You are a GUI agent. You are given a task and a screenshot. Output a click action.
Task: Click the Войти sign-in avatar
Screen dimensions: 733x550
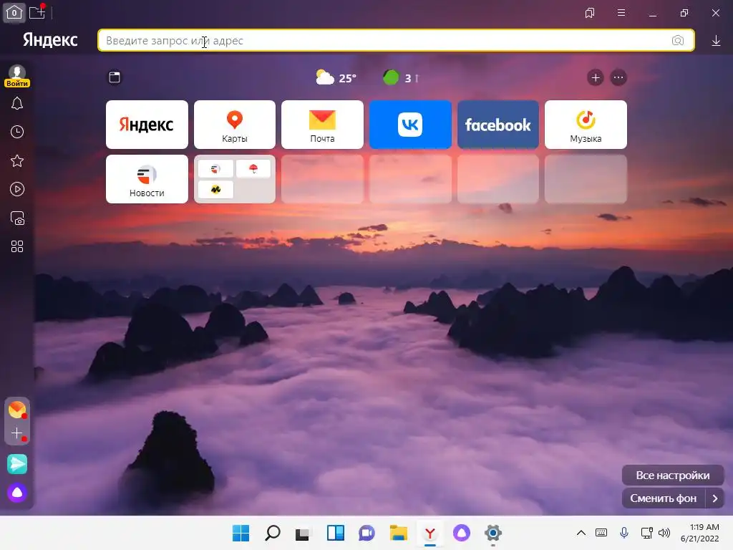tap(17, 76)
